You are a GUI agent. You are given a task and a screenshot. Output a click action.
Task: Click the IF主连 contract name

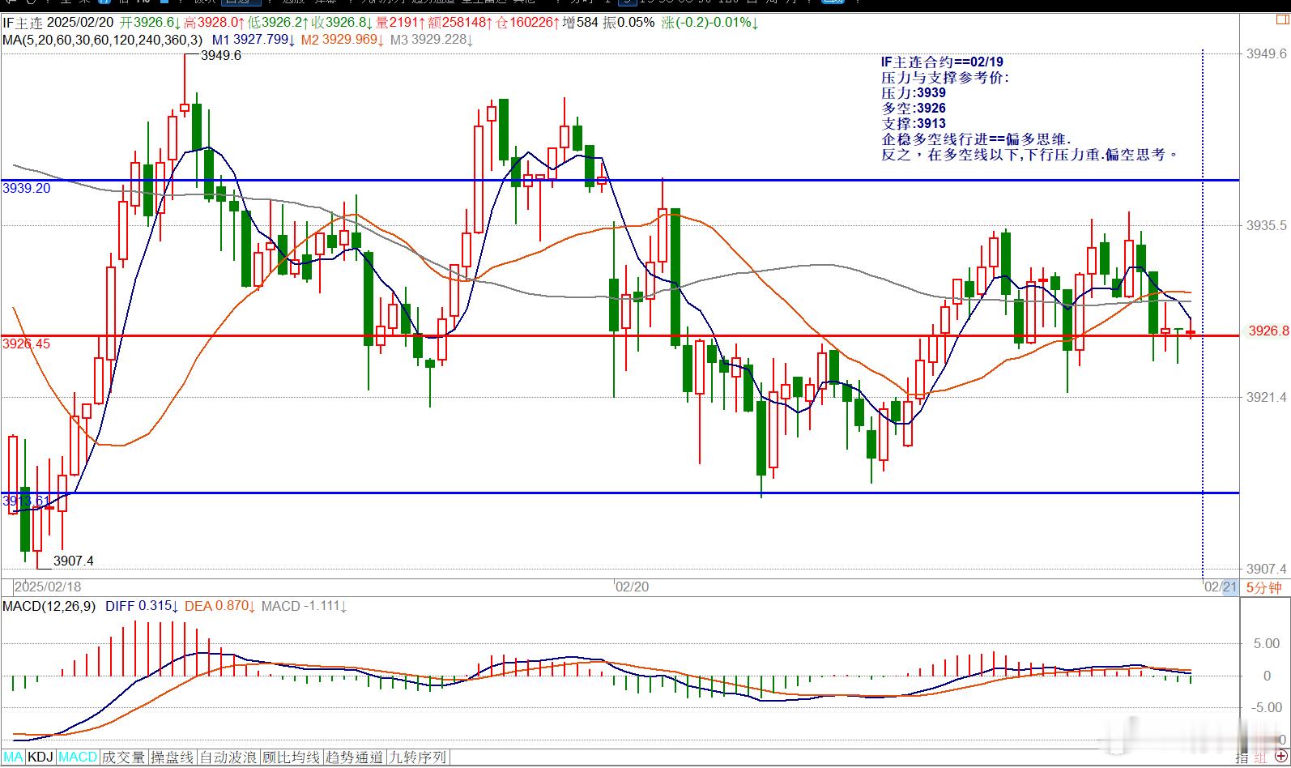pyautogui.click(x=22, y=23)
